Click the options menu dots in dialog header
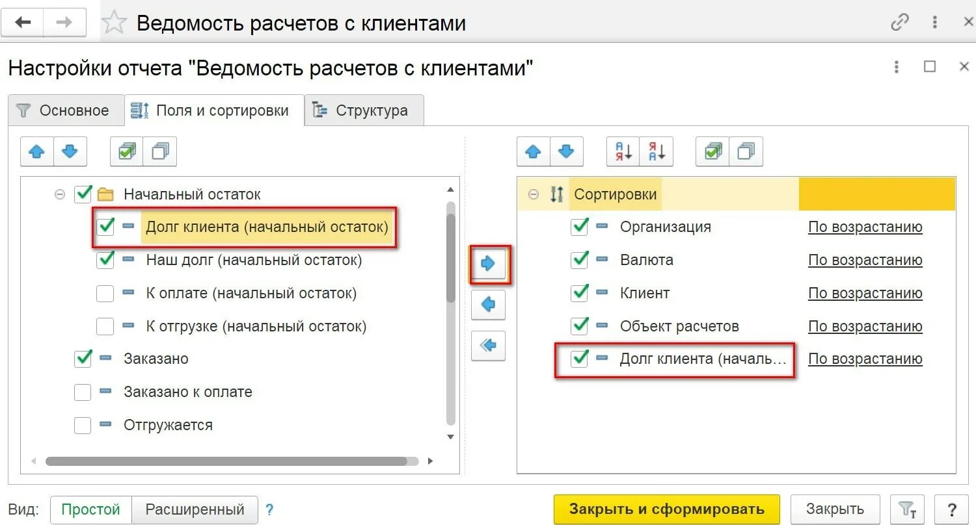Viewport: 976px width, 525px height. [896, 66]
